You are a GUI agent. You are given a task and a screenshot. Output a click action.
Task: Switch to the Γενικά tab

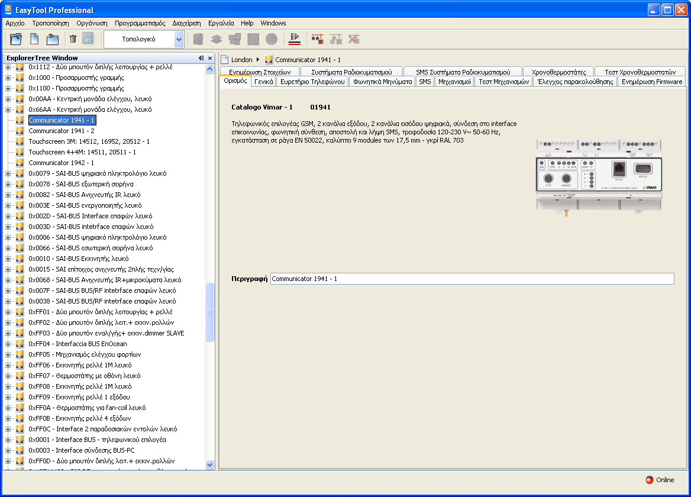(x=263, y=82)
